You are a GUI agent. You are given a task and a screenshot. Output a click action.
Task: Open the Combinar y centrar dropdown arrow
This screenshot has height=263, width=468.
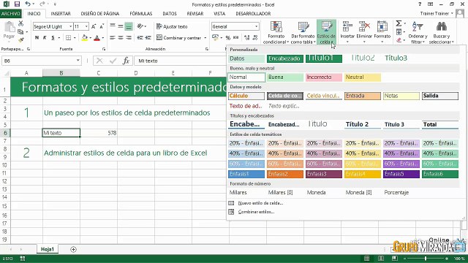(205, 38)
